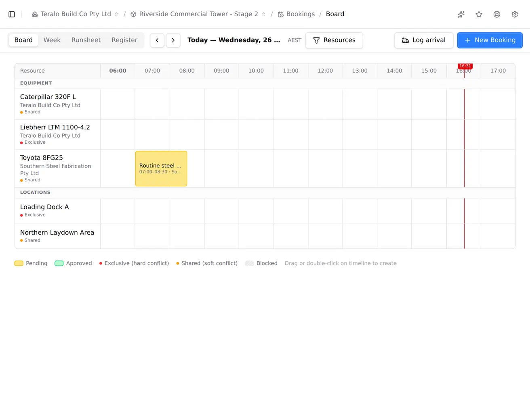Click the 09:00 time header

point(221,71)
